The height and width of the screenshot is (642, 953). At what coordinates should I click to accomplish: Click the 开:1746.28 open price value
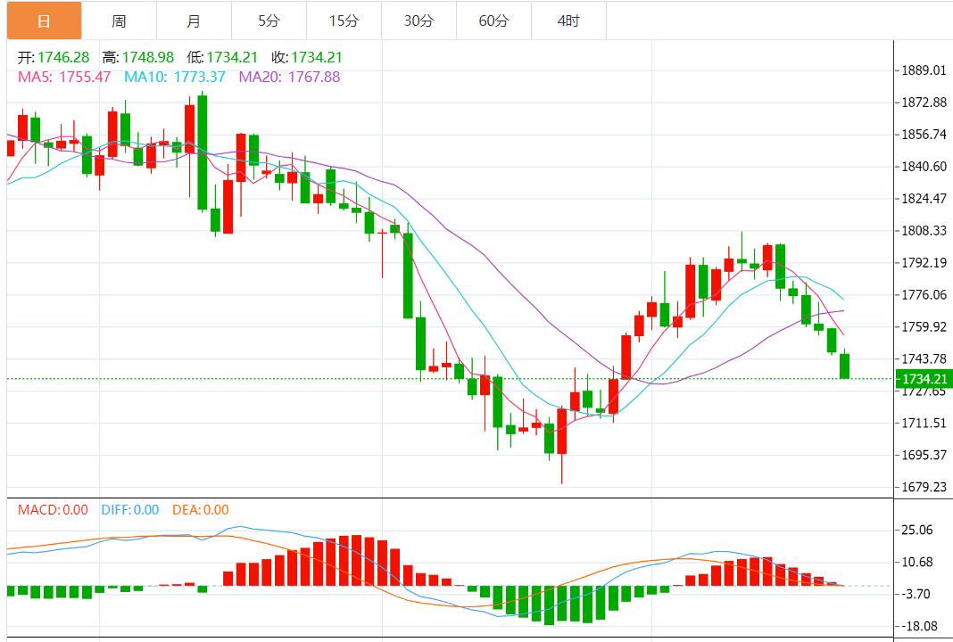point(54,58)
